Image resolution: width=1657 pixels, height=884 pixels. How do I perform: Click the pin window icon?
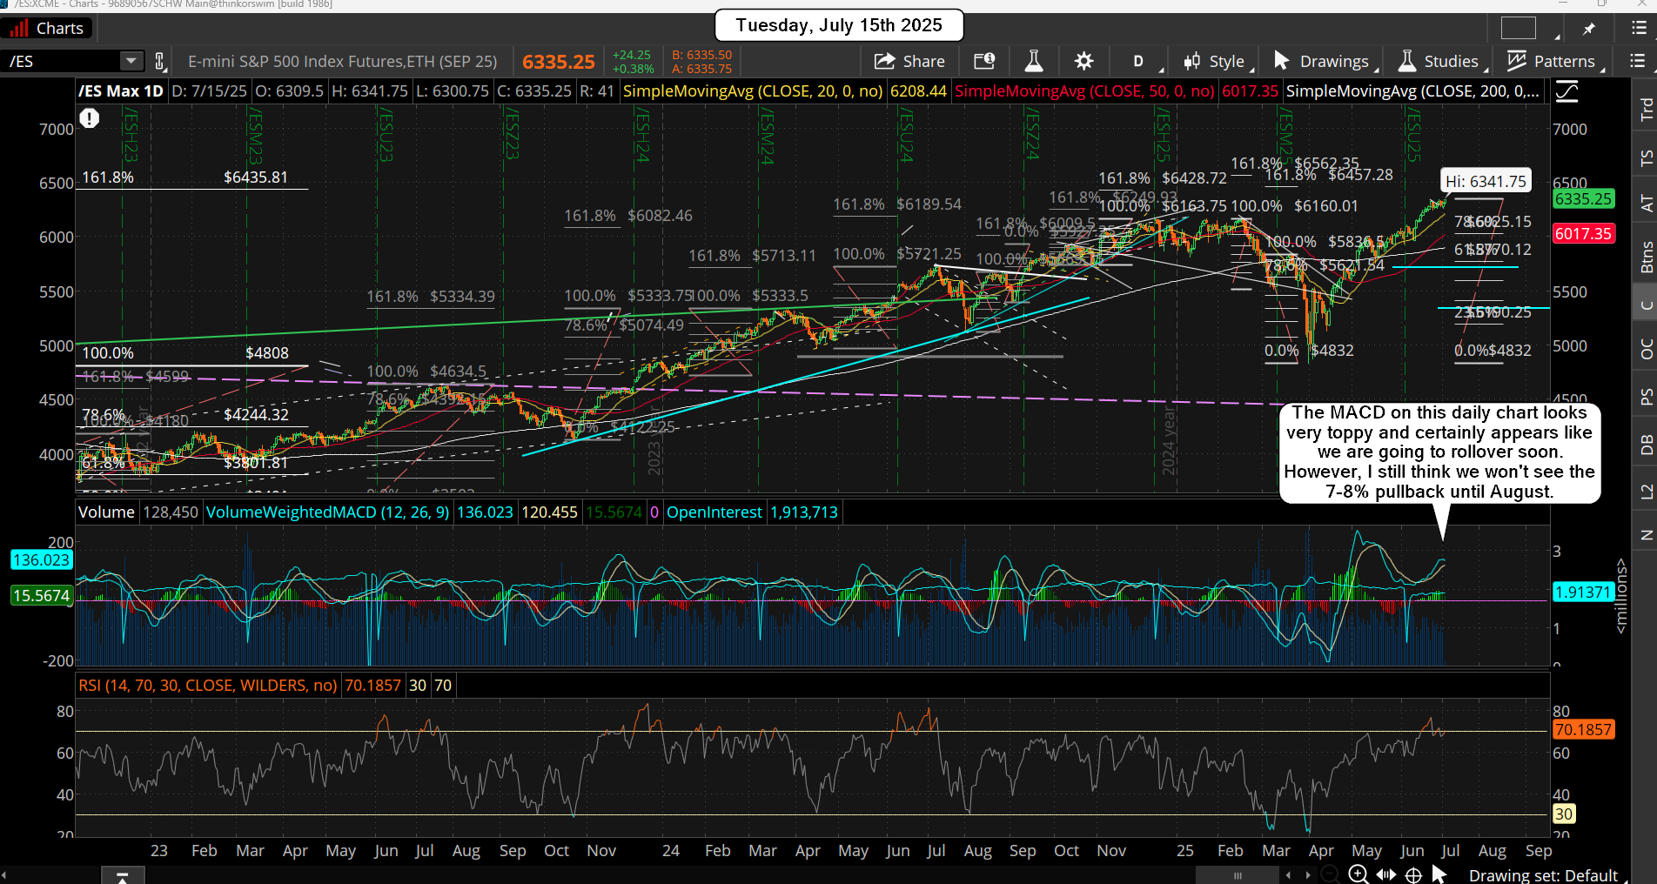[1589, 29]
